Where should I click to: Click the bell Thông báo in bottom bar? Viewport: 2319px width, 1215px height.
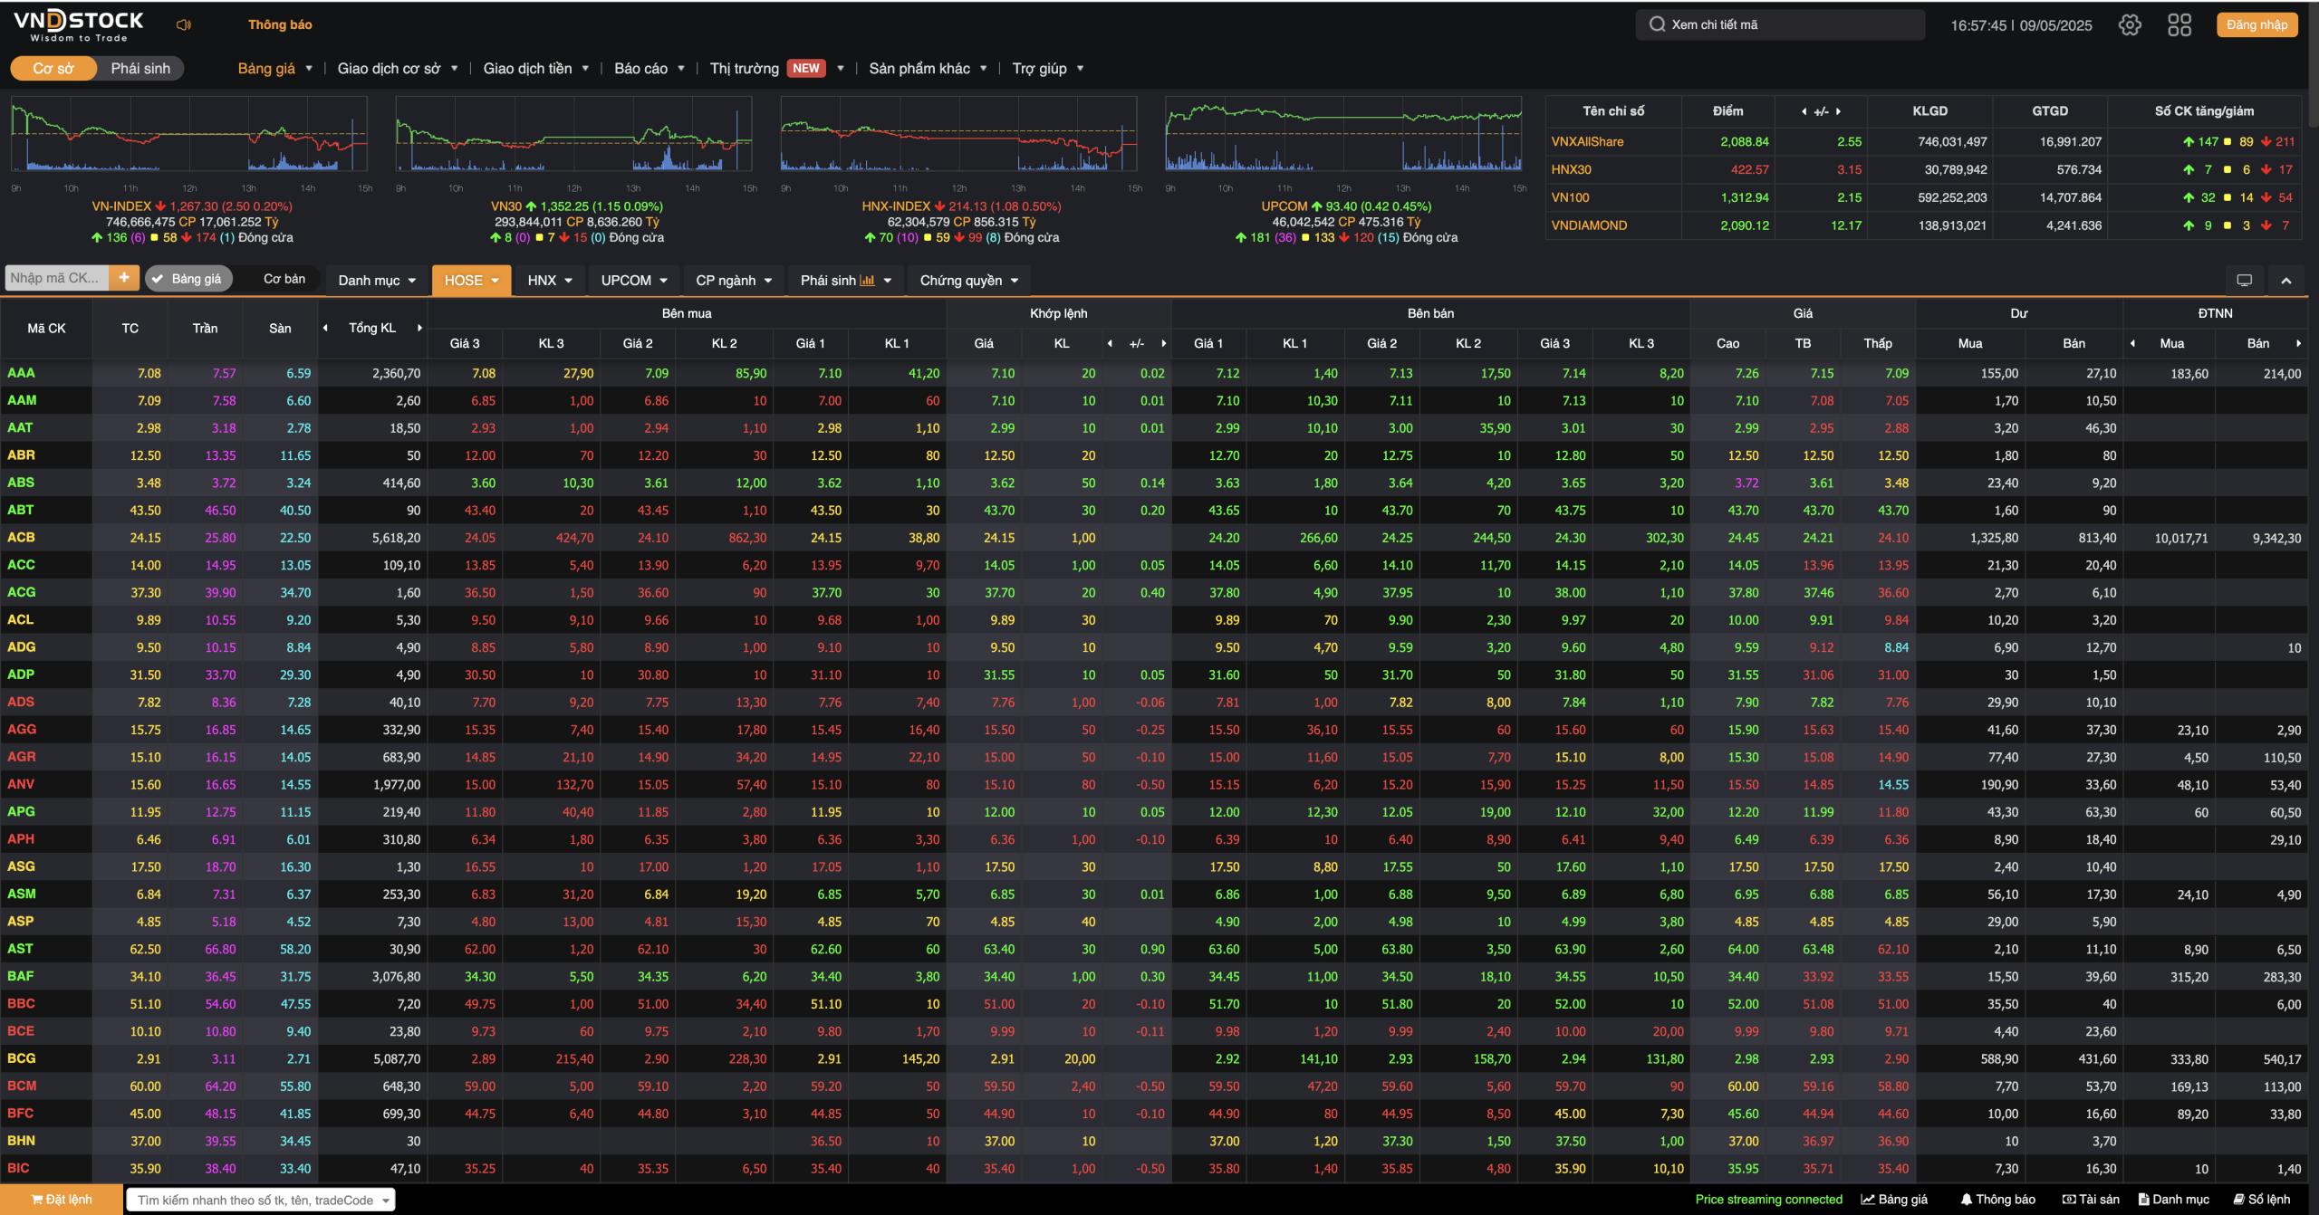coord(1997,1199)
